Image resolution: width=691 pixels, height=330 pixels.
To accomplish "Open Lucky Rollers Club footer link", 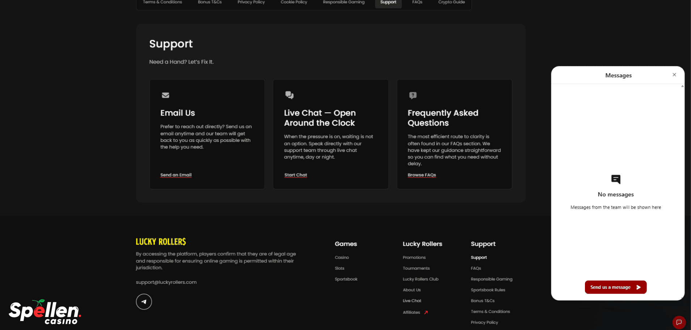I will [x=421, y=279].
